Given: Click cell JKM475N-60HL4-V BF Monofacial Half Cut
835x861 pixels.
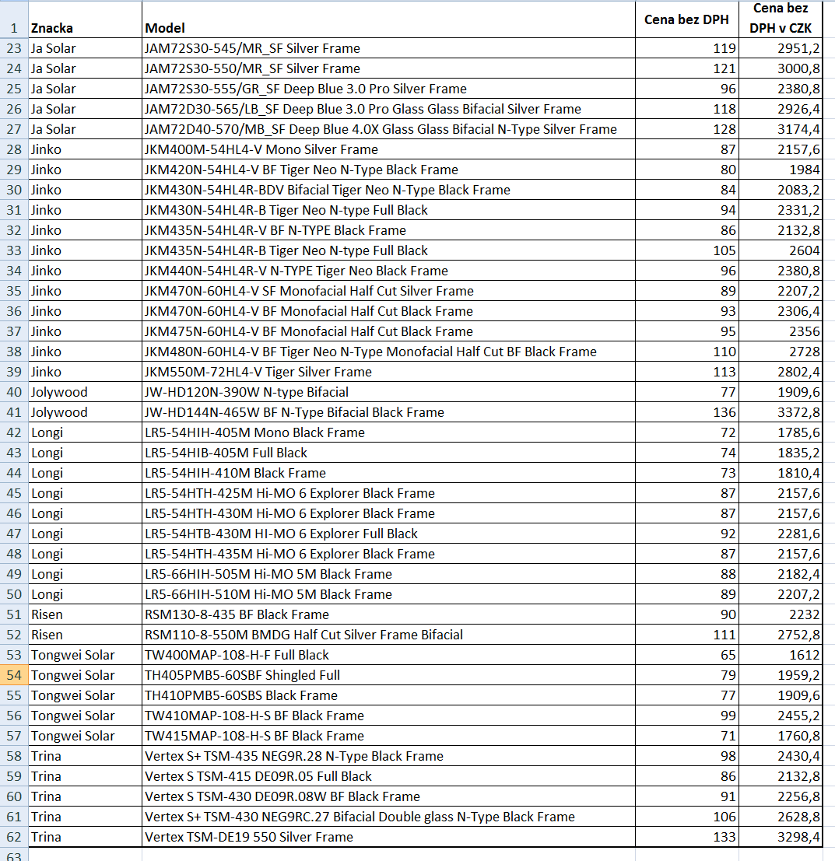Looking at the screenshot, I should 388,331.
